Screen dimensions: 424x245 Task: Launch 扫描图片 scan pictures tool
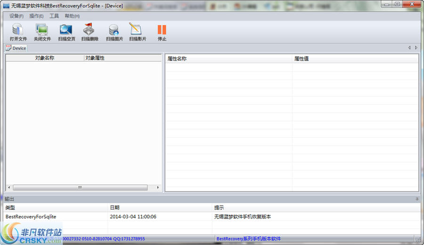pyautogui.click(x=114, y=32)
